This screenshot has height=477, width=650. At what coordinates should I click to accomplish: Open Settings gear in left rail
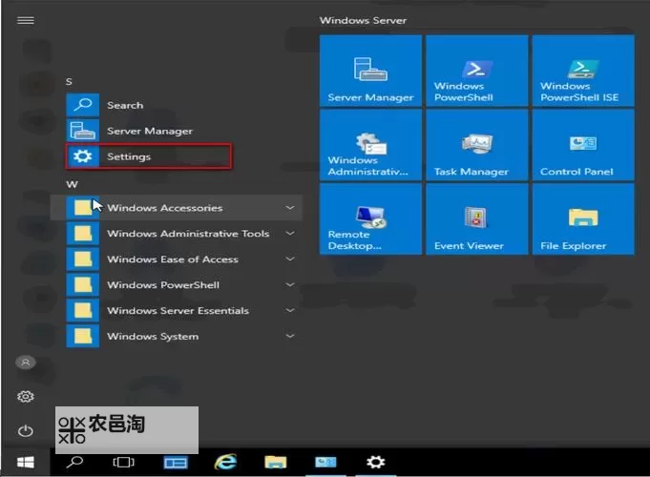(x=25, y=397)
